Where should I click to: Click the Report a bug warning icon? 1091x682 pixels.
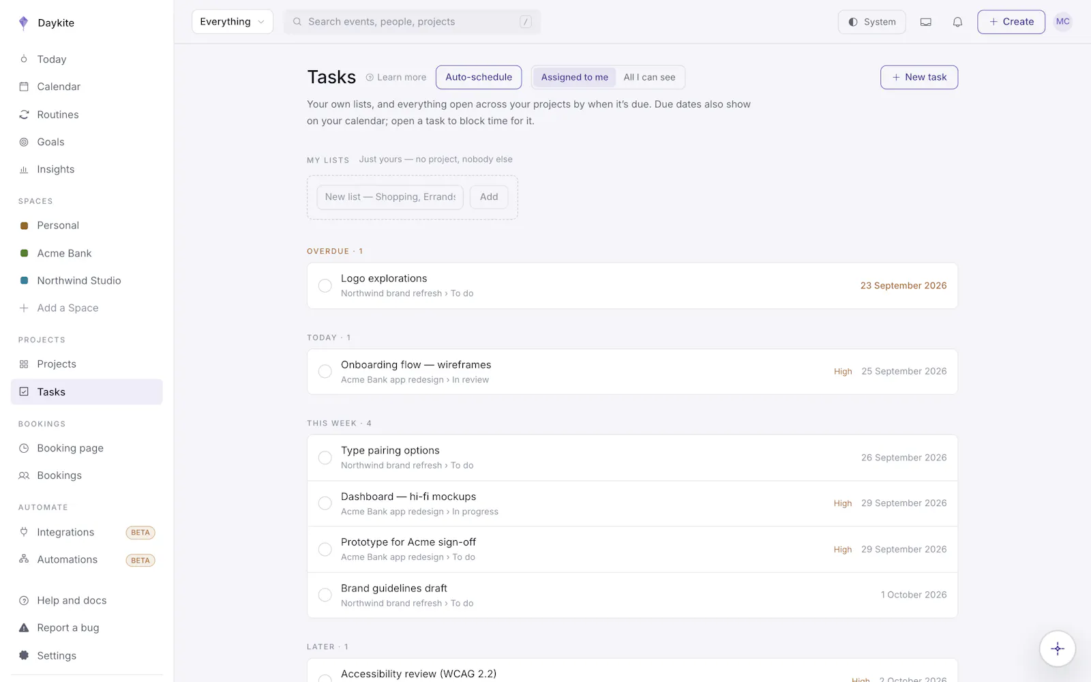[x=24, y=627]
